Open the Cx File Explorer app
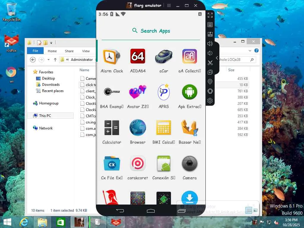Image resolution: width=304 pixels, height=228 pixels. (112, 163)
